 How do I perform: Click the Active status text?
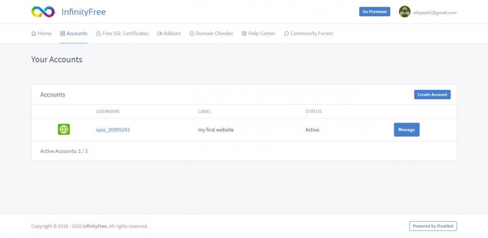312,130
